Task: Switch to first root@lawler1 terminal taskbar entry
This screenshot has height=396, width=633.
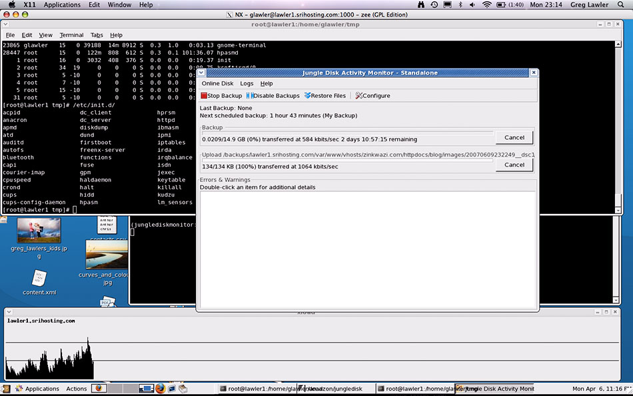Action: [259, 389]
